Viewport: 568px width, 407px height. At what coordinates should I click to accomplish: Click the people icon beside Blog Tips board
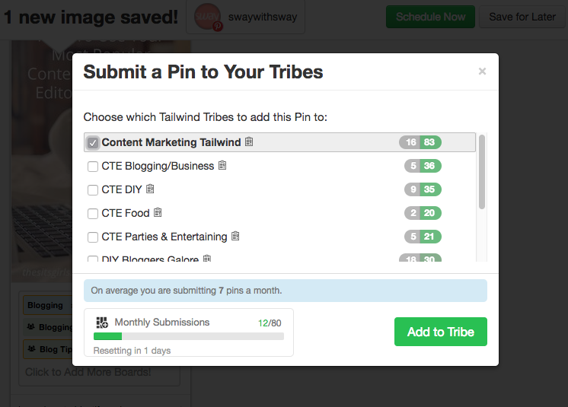(32, 348)
